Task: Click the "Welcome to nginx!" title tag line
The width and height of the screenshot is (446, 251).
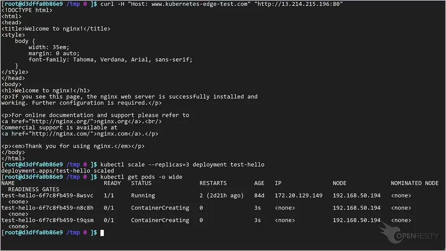Action: pyautogui.click(x=56, y=29)
